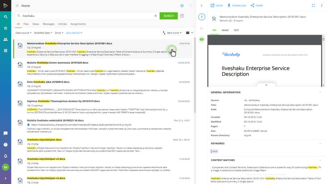Open Esite Ilveshaku Q&A 20180810.docx result

[x=48, y=82]
